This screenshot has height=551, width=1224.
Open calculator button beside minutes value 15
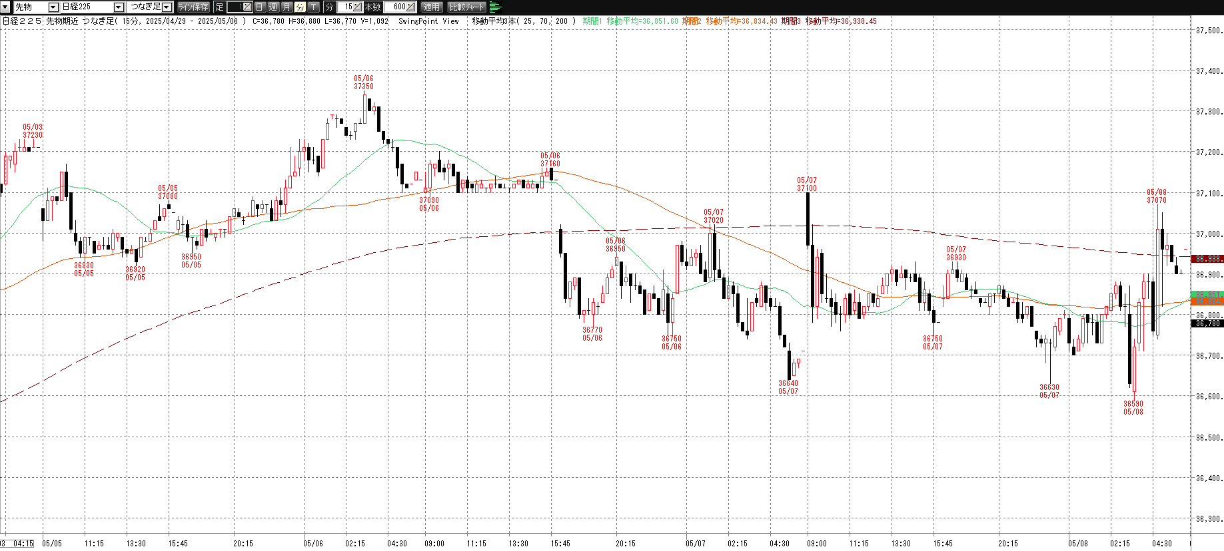[x=357, y=7]
